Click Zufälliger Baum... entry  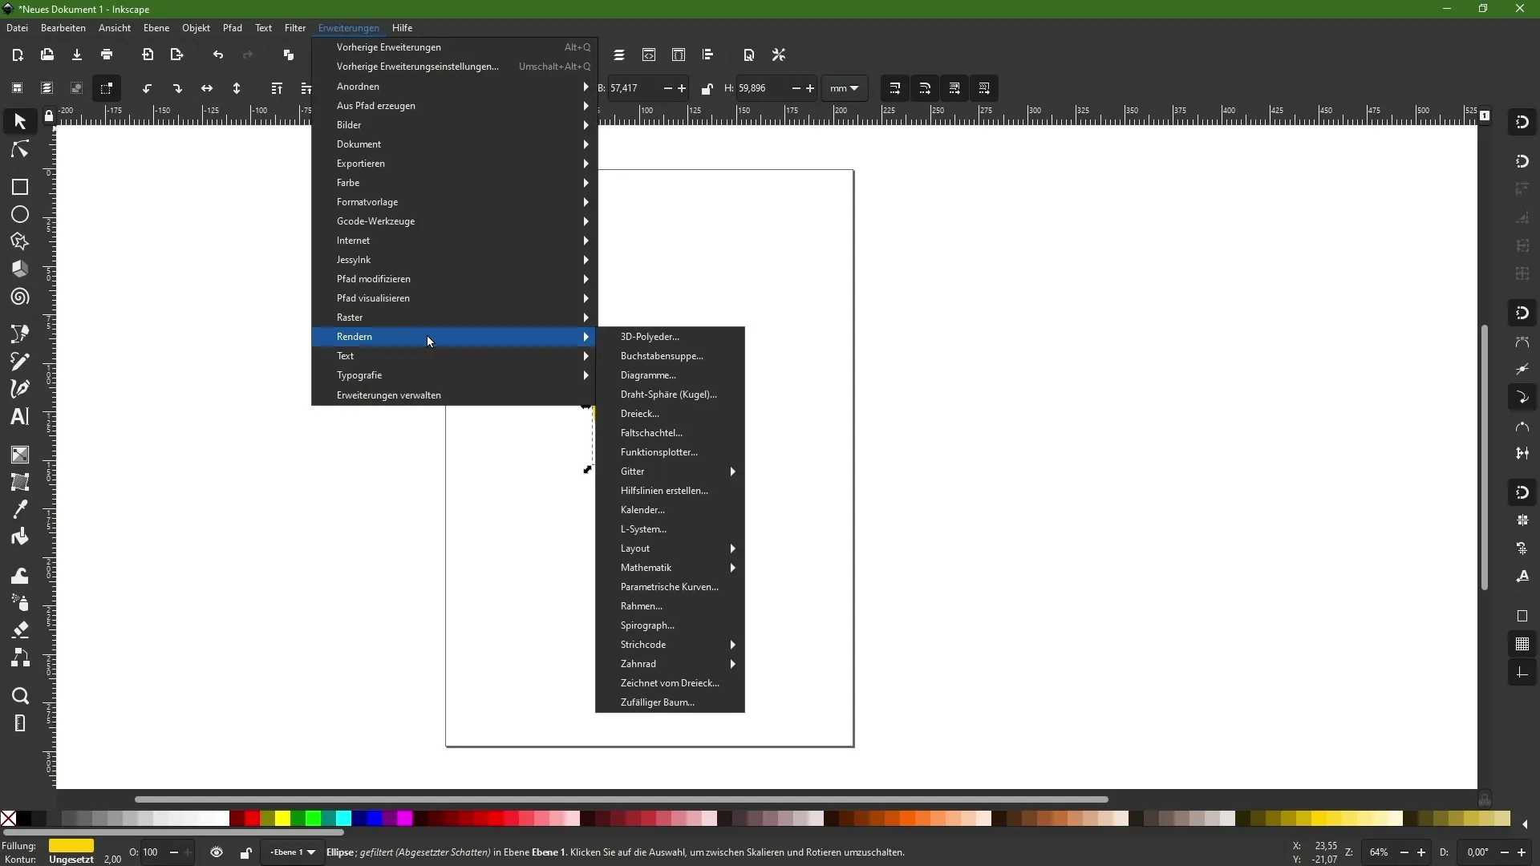[x=671, y=702]
